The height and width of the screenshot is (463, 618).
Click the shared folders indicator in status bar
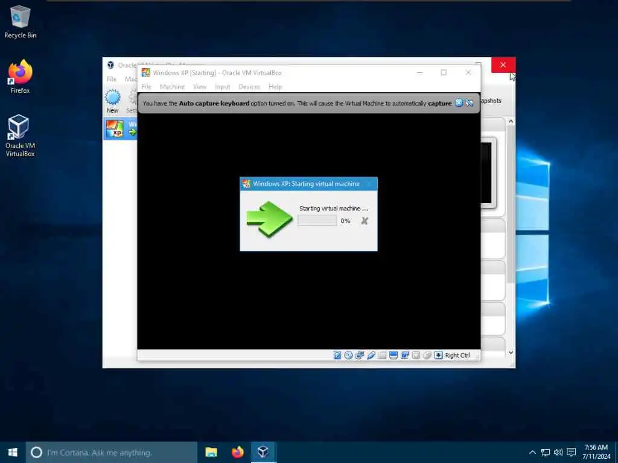(382, 355)
